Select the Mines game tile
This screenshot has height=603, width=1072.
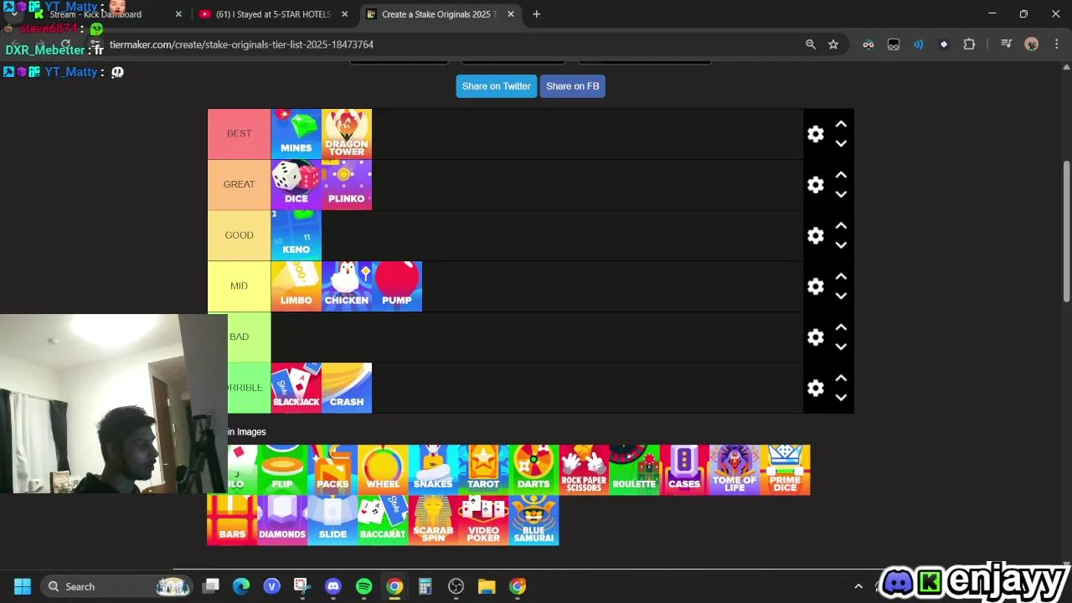pos(296,134)
